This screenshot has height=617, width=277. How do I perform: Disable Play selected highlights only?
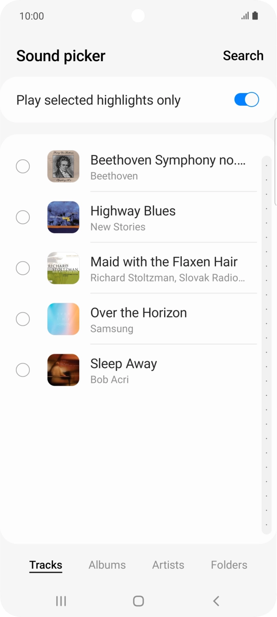click(246, 100)
